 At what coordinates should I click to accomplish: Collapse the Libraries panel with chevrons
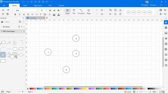23,18
